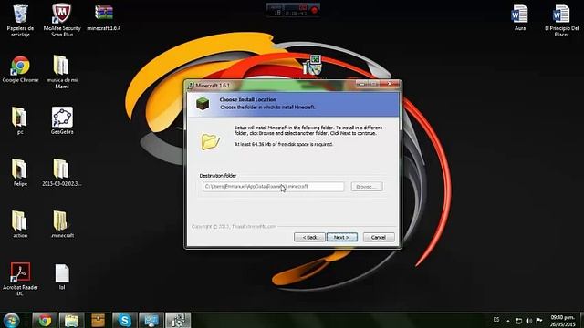Click the Back button in installer
The image size is (584, 328).
(309, 237)
